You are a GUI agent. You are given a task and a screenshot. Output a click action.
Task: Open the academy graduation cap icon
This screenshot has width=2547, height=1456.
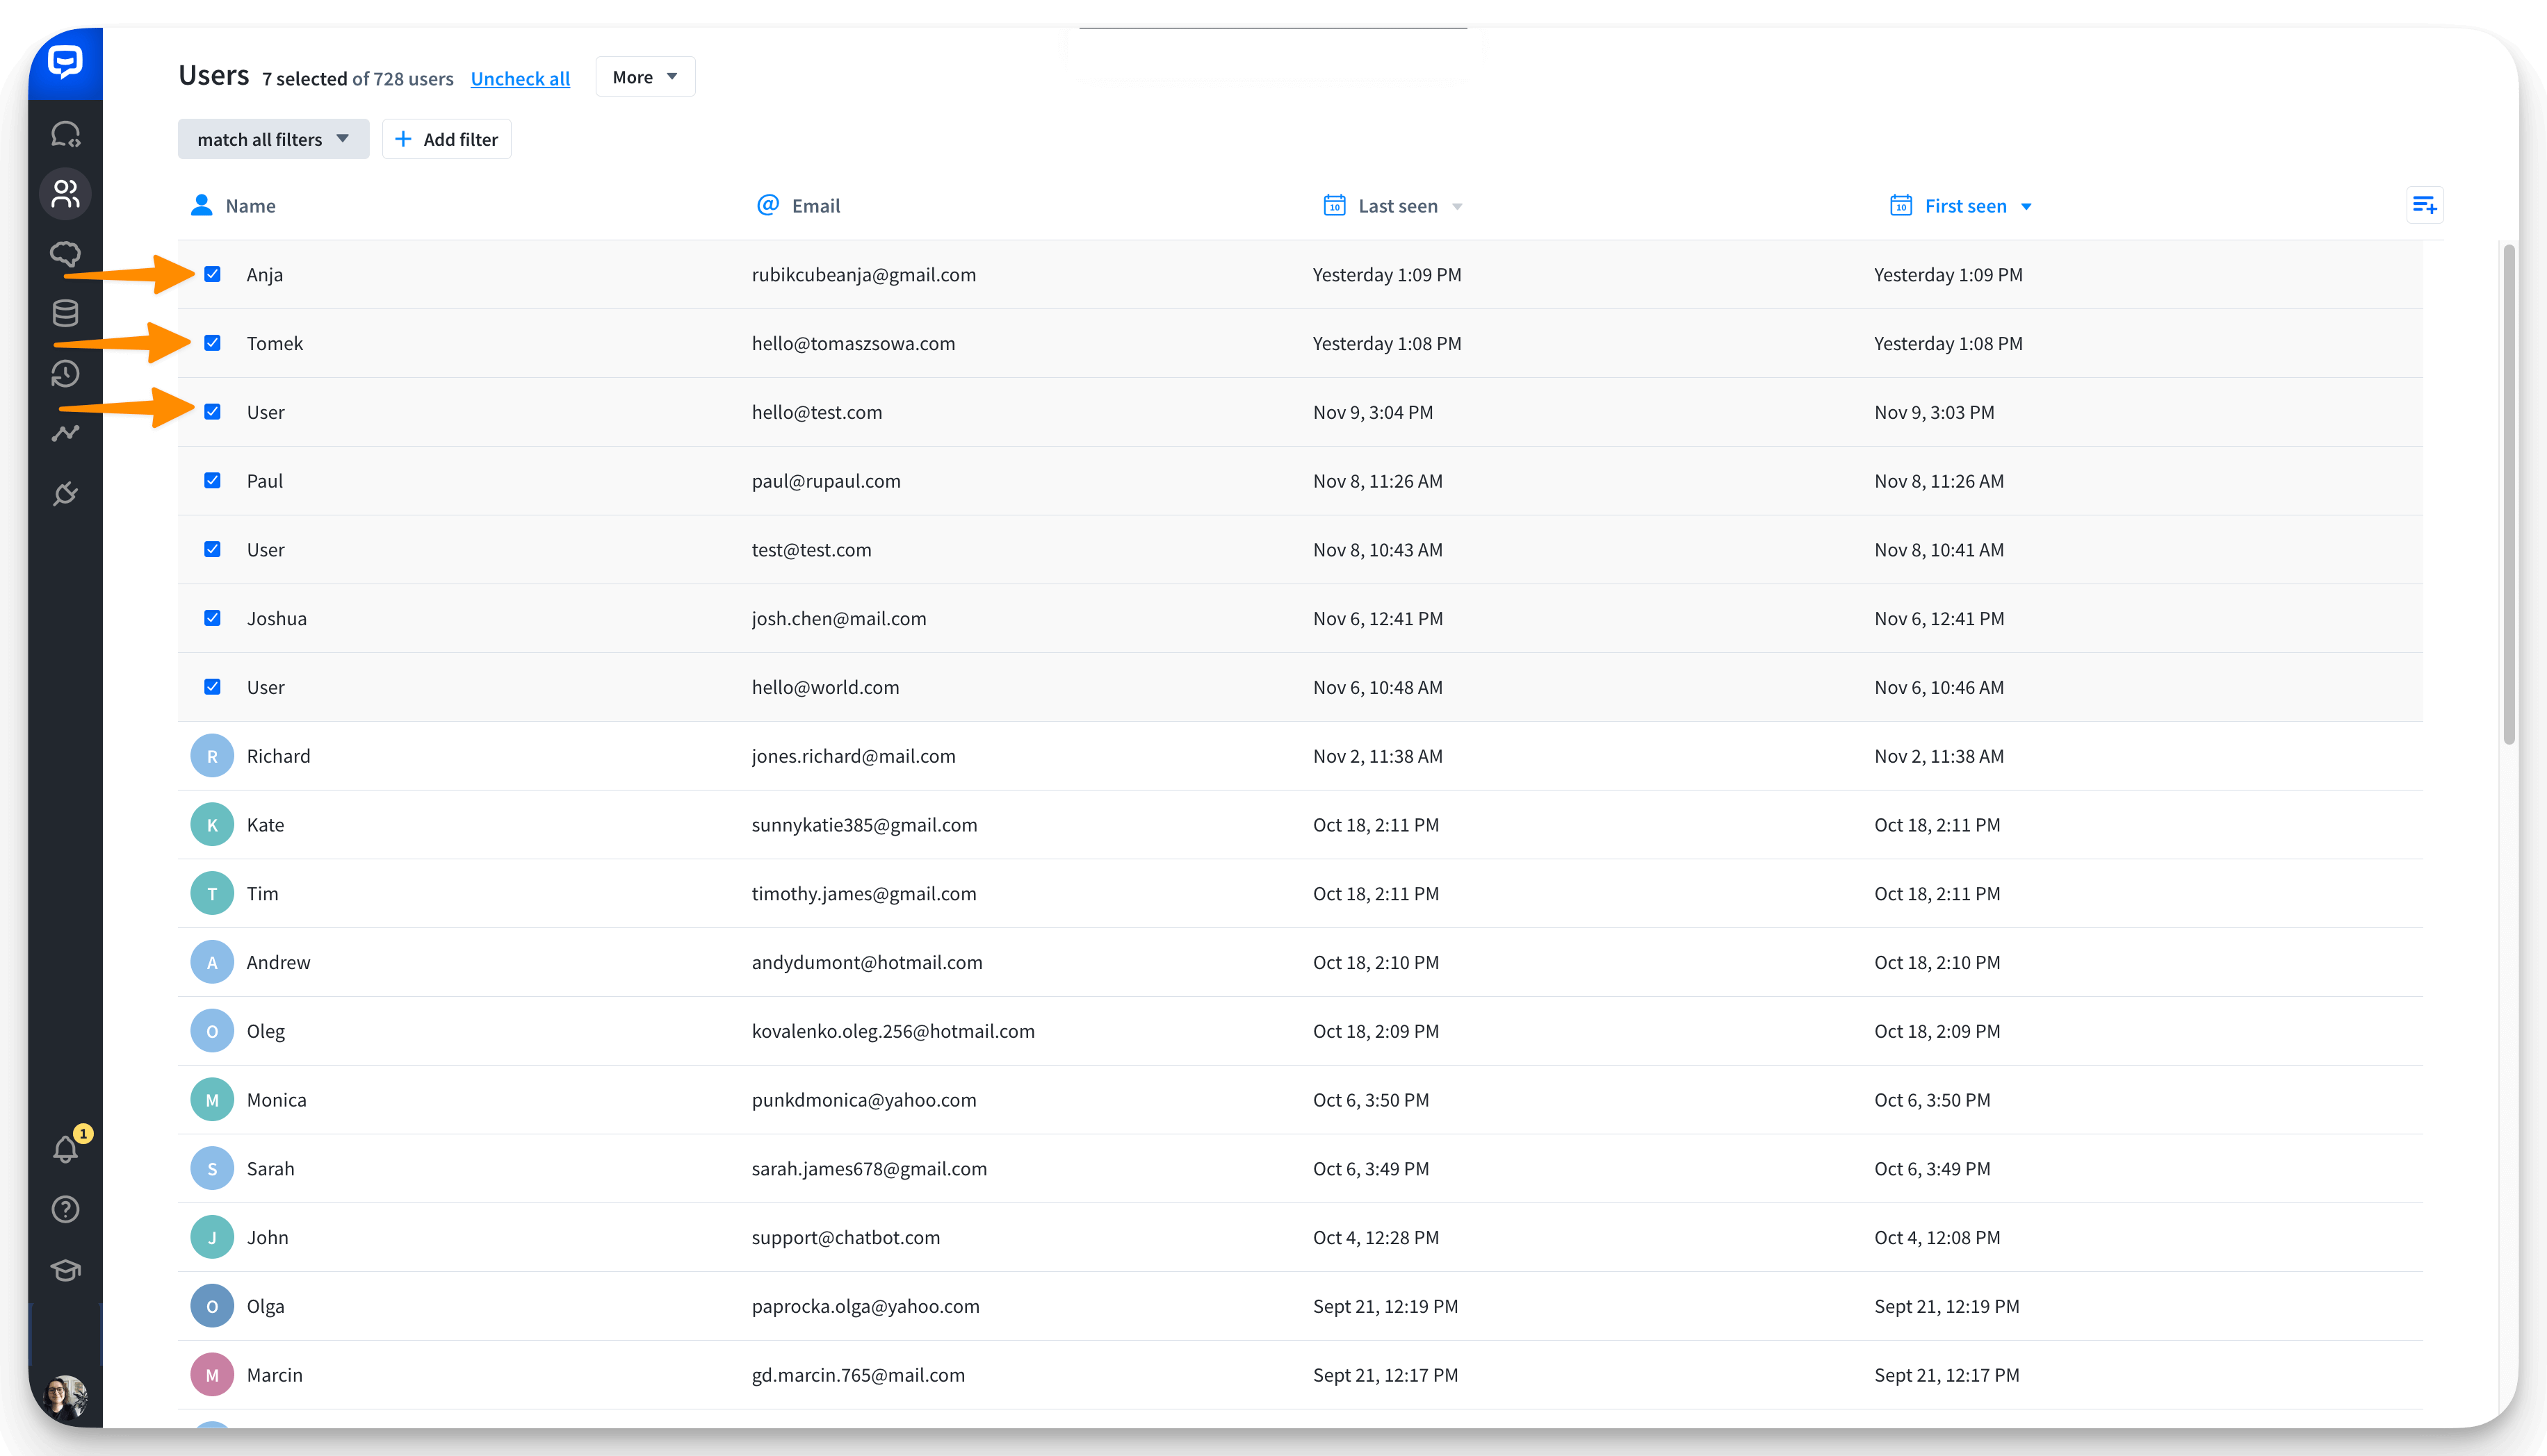pyautogui.click(x=65, y=1270)
